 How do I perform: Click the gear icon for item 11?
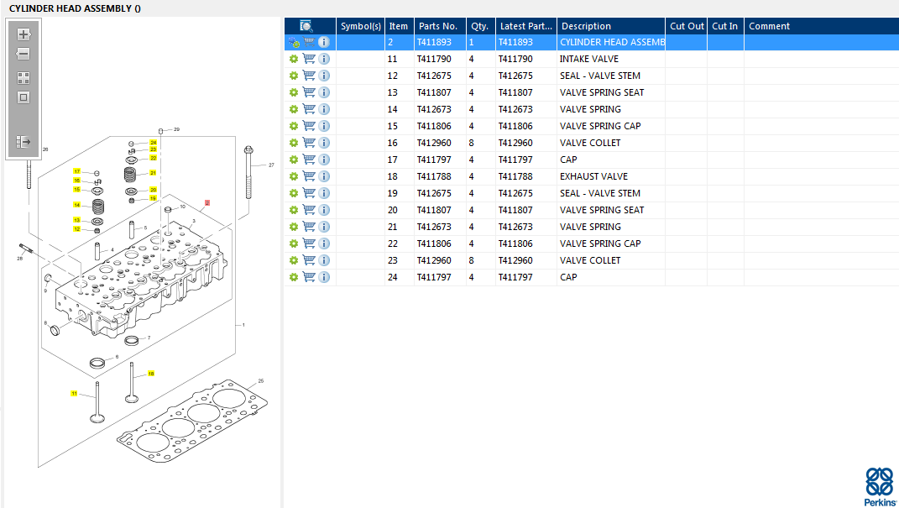click(294, 59)
